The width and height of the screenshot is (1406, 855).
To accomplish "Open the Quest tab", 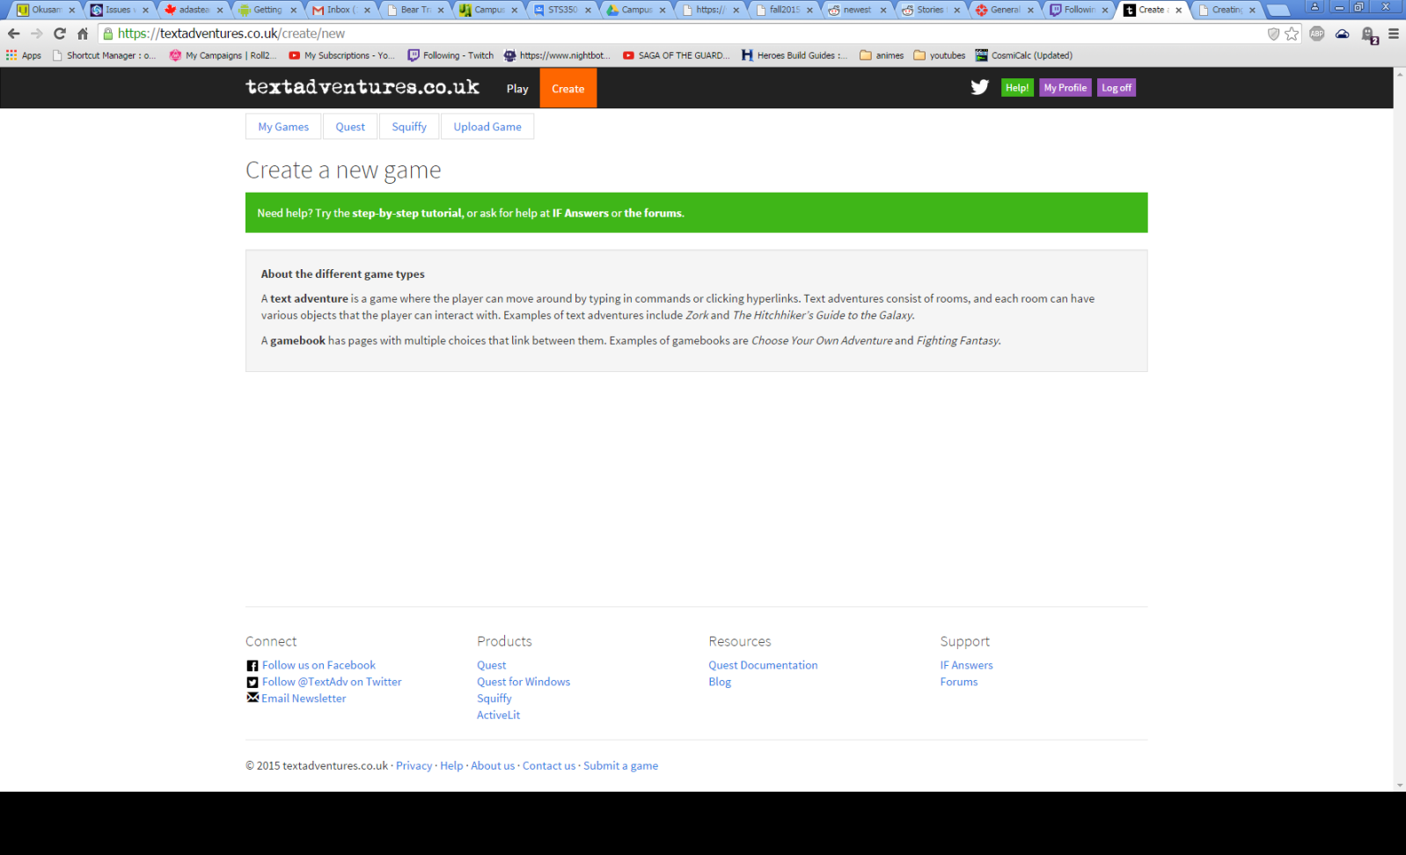I will (x=350, y=127).
